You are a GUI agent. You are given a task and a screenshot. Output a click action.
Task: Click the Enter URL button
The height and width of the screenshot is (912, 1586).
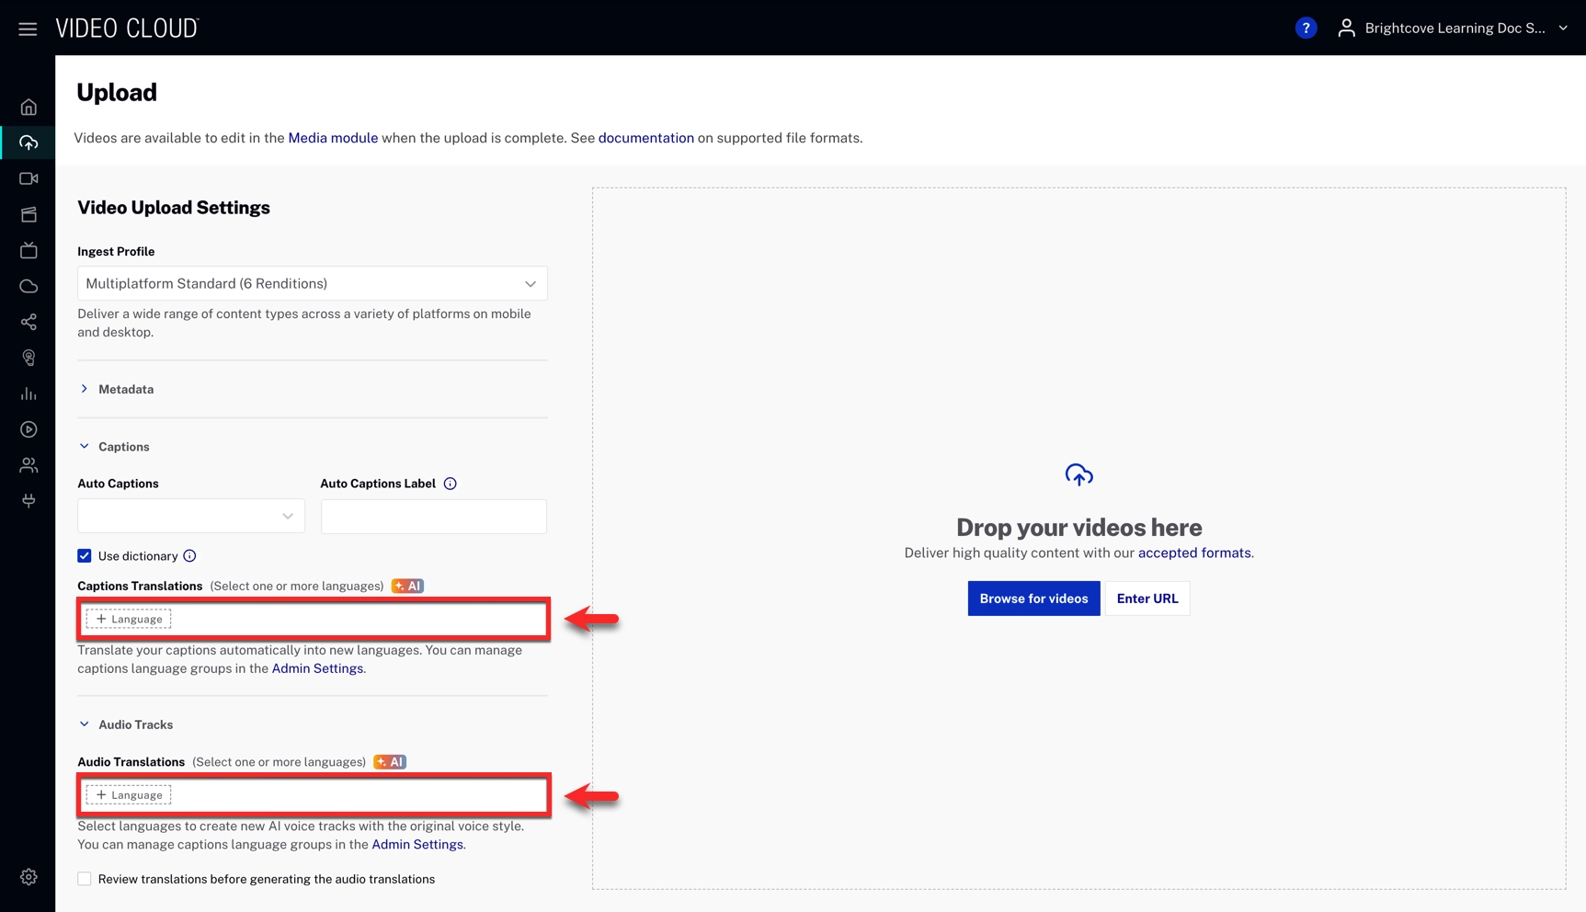[1147, 598]
